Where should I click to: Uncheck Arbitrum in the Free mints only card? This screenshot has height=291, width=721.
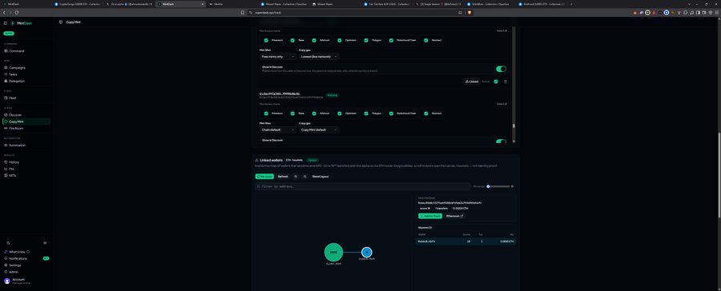314,40
